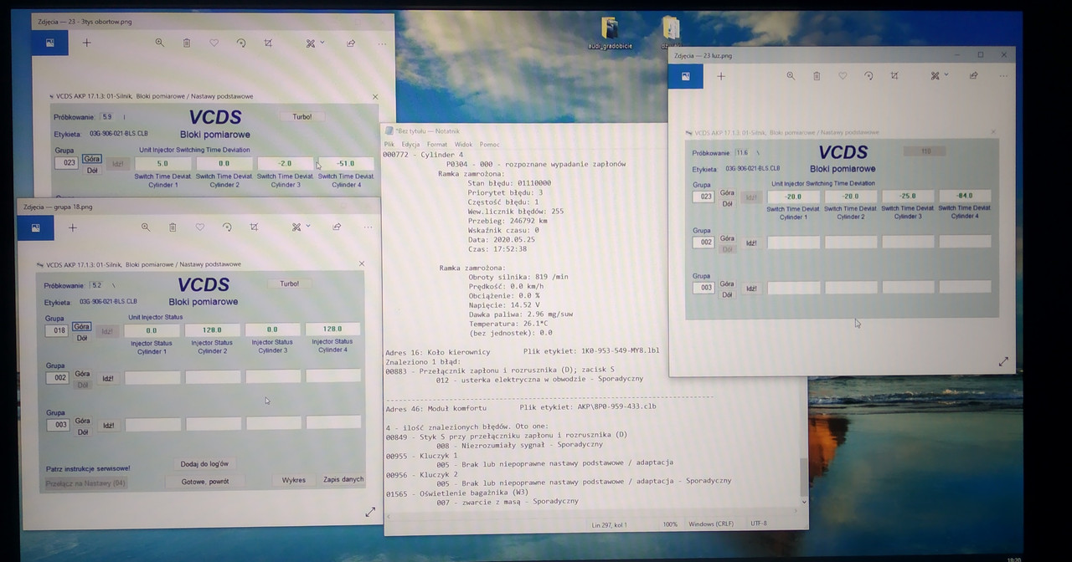Open more options in grupa 18 window
The image size is (1072, 562).
pos(368,227)
